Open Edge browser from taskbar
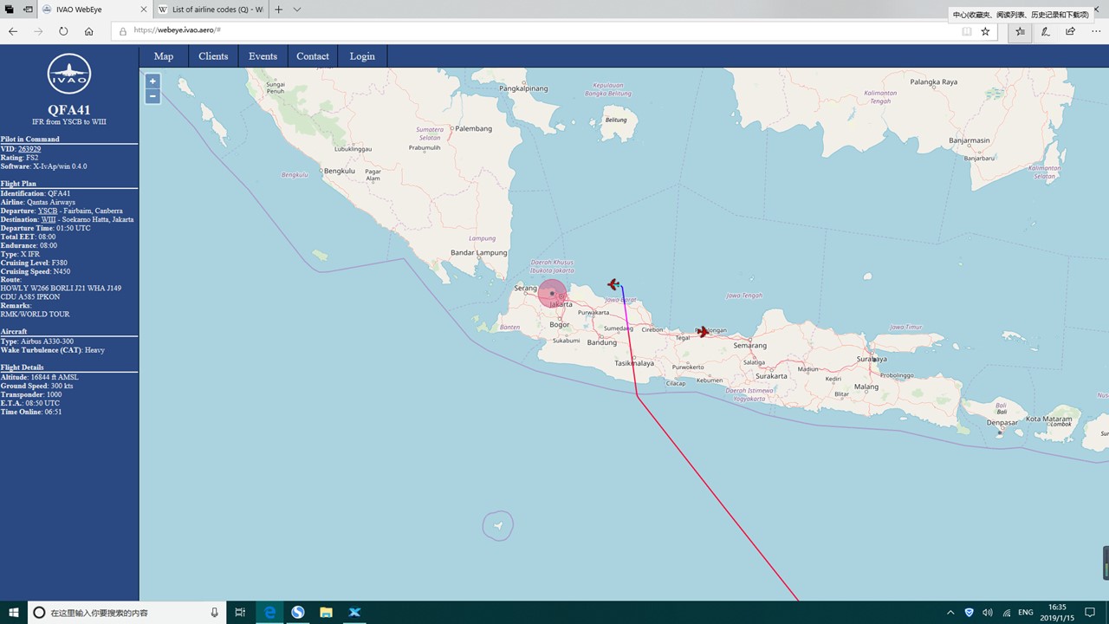1109x624 pixels. click(270, 612)
